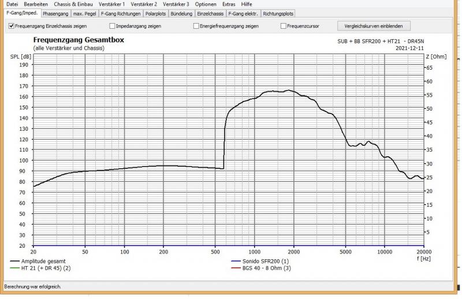
Task: Click the SPL [dB] axis label
Action: click(20, 56)
